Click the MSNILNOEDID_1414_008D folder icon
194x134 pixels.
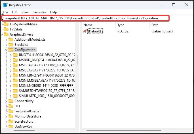(x=15, y=86)
